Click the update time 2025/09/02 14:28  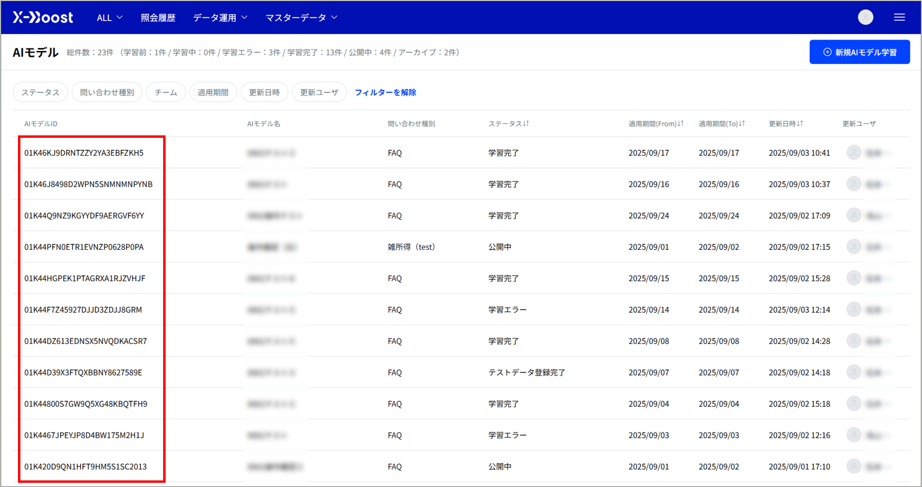[800, 341]
